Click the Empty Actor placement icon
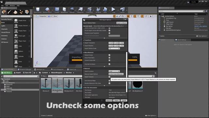Image resolution: width=209 pixels, height=118 pixels. pyautogui.click(x=16, y=21)
